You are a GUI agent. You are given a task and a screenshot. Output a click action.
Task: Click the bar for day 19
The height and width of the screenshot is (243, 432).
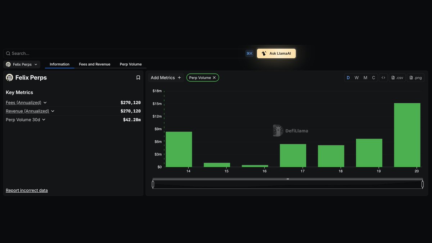pyautogui.click(x=369, y=153)
